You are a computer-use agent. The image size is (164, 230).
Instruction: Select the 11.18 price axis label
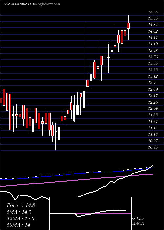(x=153, y=134)
